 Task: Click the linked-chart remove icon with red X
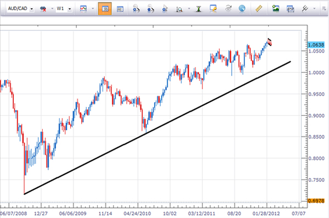(x=43, y=9)
